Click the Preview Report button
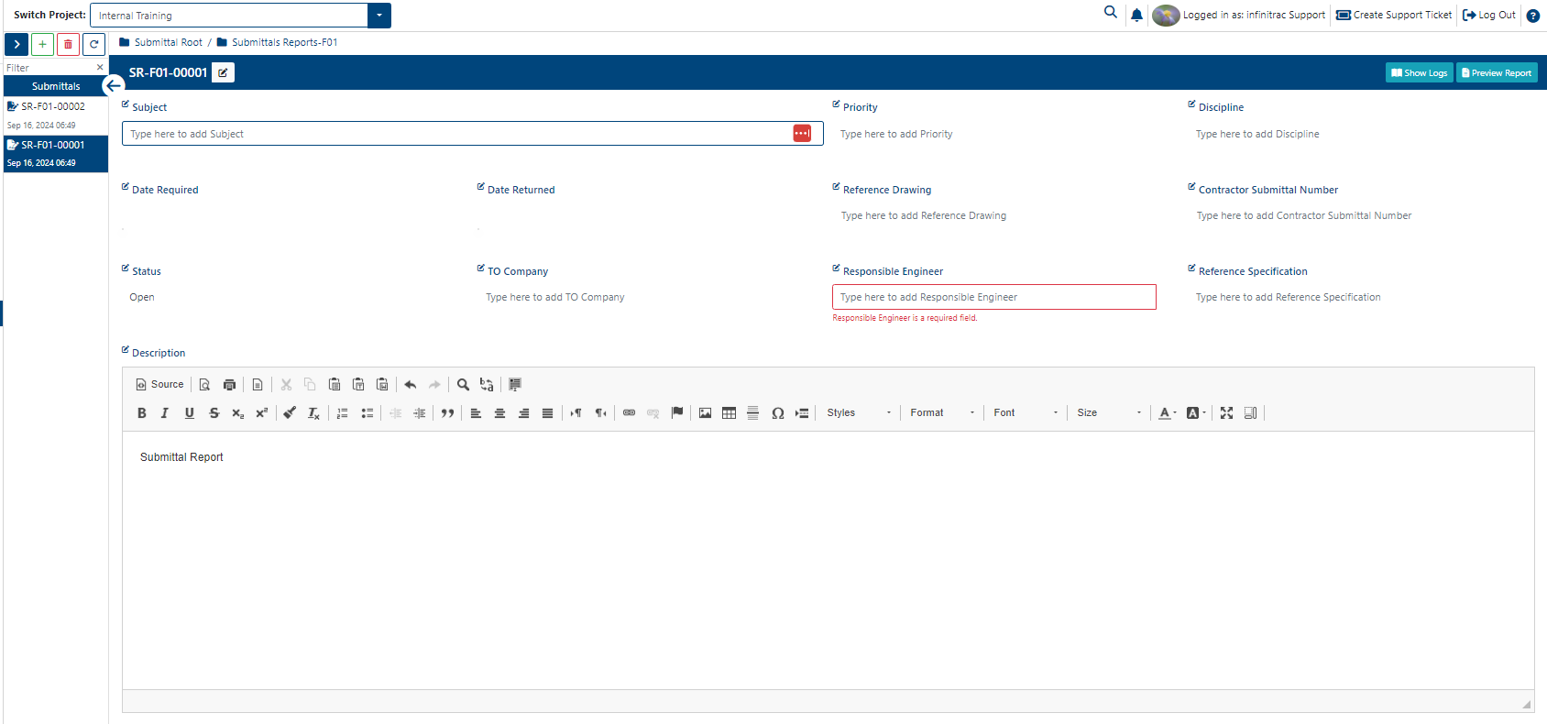This screenshot has width=1547, height=724. 1497,73
